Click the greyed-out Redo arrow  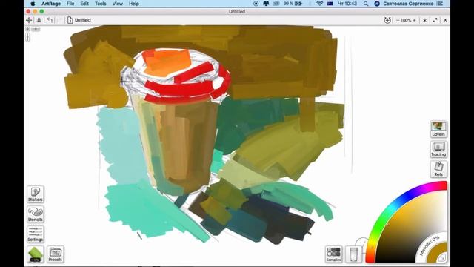tap(59, 20)
